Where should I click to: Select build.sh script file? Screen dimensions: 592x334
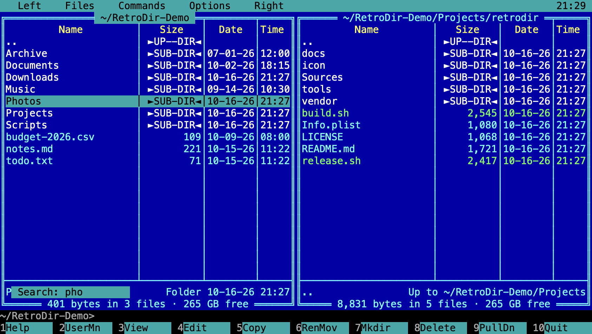[444, 113]
